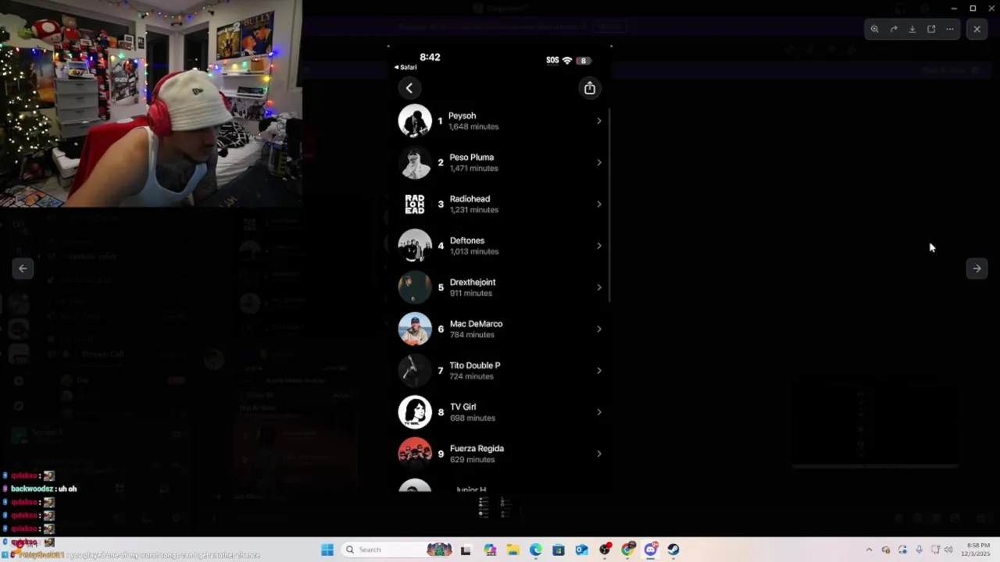1000x562 pixels.
Task: Click the artist name 'Peysoh'
Action: click(462, 116)
